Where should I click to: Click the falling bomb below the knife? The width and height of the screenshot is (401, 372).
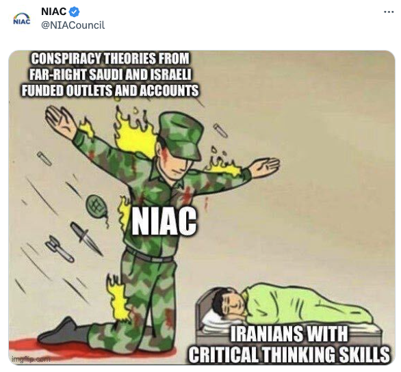tap(60, 249)
